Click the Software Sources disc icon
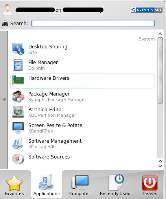Image resolution: width=166 pixels, height=199 pixels. point(18,159)
